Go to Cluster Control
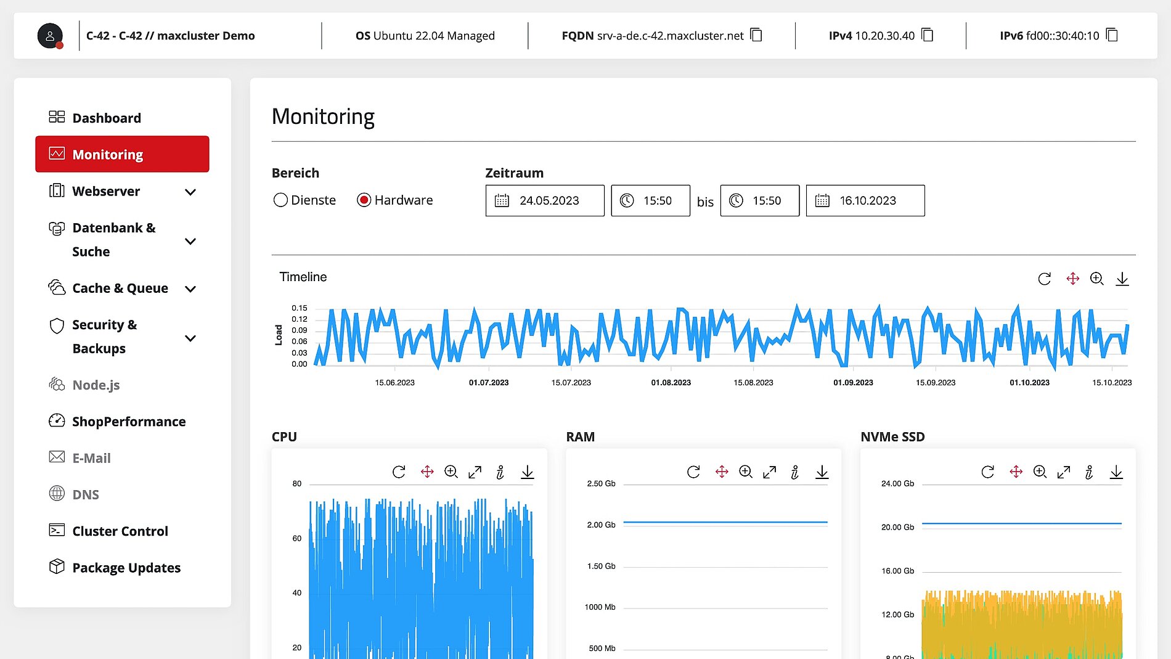The width and height of the screenshot is (1171, 659). 120,531
